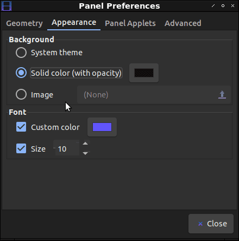Open the purple font color swatch

(102, 127)
